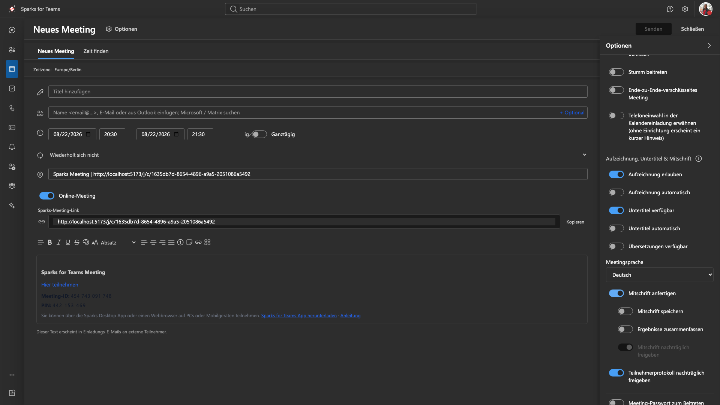Justify text in editor toolbar
Image resolution: width=720 pixels, height=405 pixels.
coord(171,242)
